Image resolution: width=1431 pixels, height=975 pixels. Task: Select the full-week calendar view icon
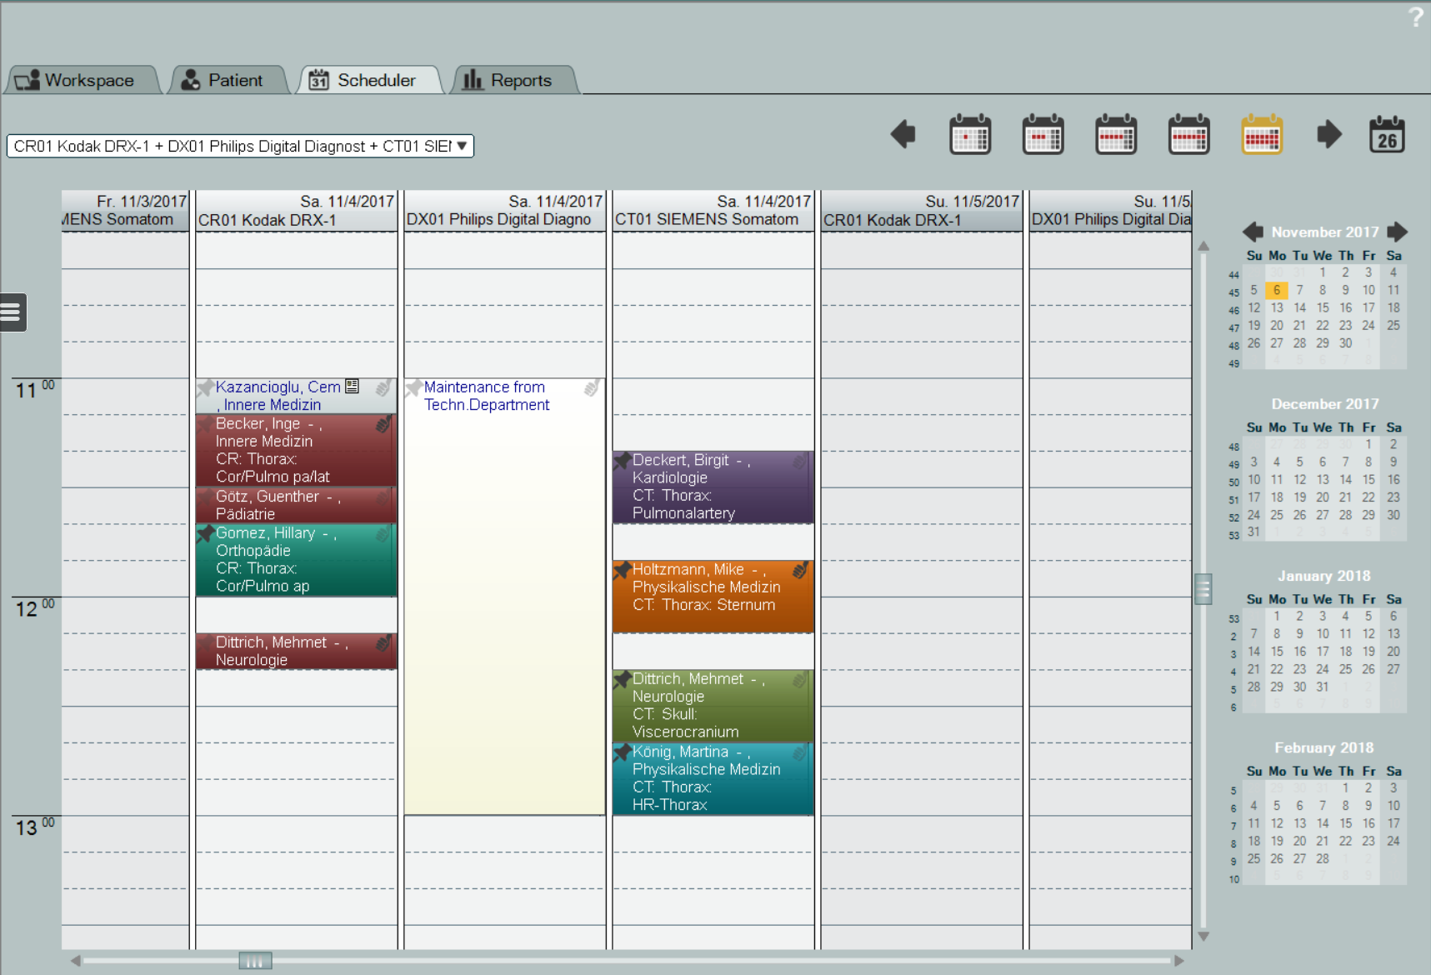pyautogui.click(x=1188, y=135)
